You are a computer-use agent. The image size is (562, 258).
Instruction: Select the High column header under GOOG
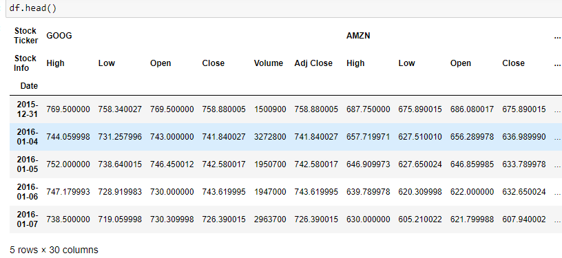click(x=56, y=63)
